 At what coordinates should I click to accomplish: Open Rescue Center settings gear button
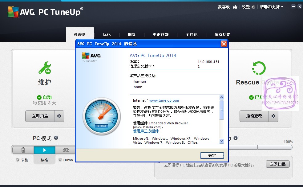tap(273, 116)
